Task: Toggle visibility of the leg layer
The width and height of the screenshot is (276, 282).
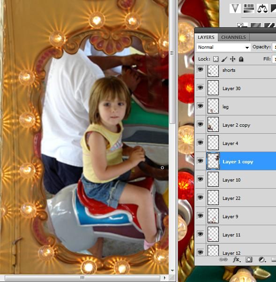Action: (x=201, y=106)
